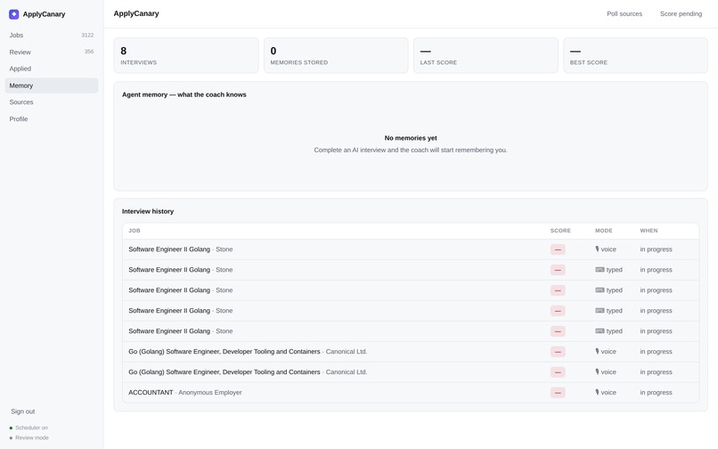Click the voice mode label in the ACCOUNTANT row
The height and width of the screenshot is (449, 718).
pyautogui.click(x=608, y=393)
